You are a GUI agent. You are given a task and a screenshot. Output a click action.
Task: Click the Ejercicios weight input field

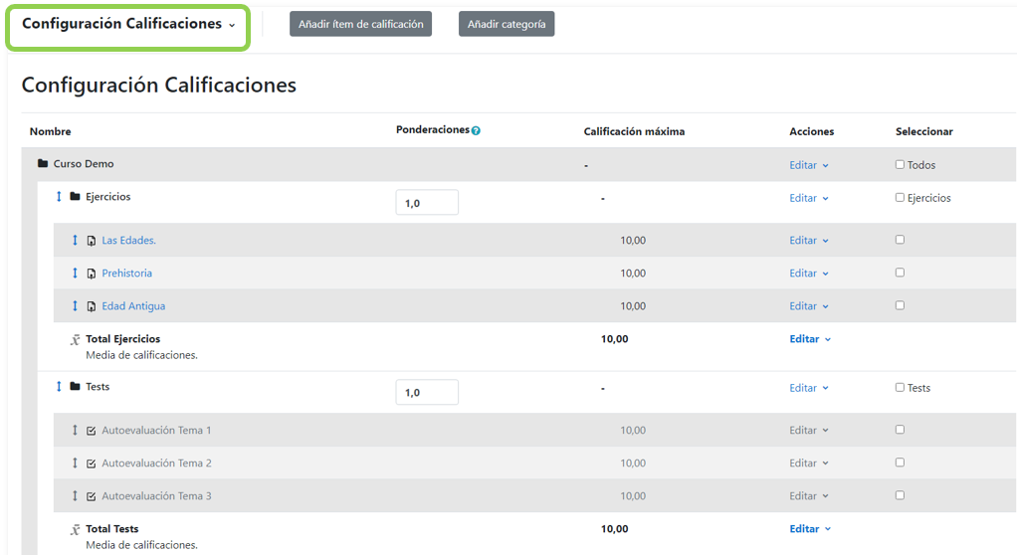(427, 202)
